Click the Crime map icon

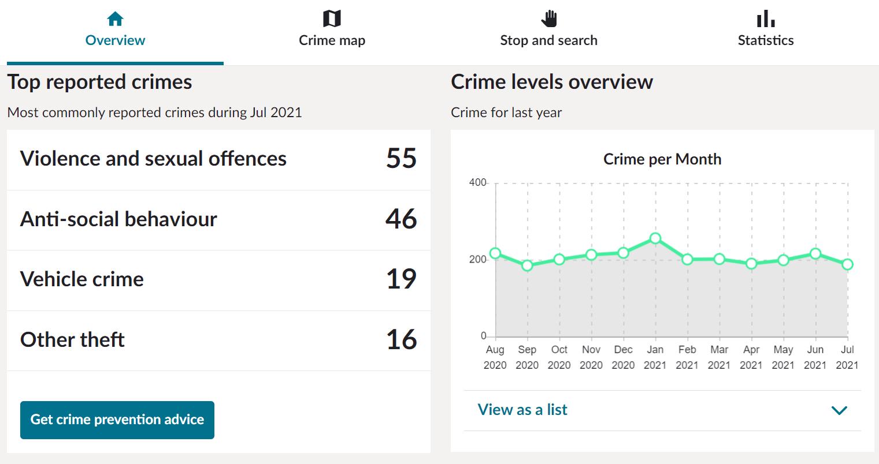tap(332, 20)
